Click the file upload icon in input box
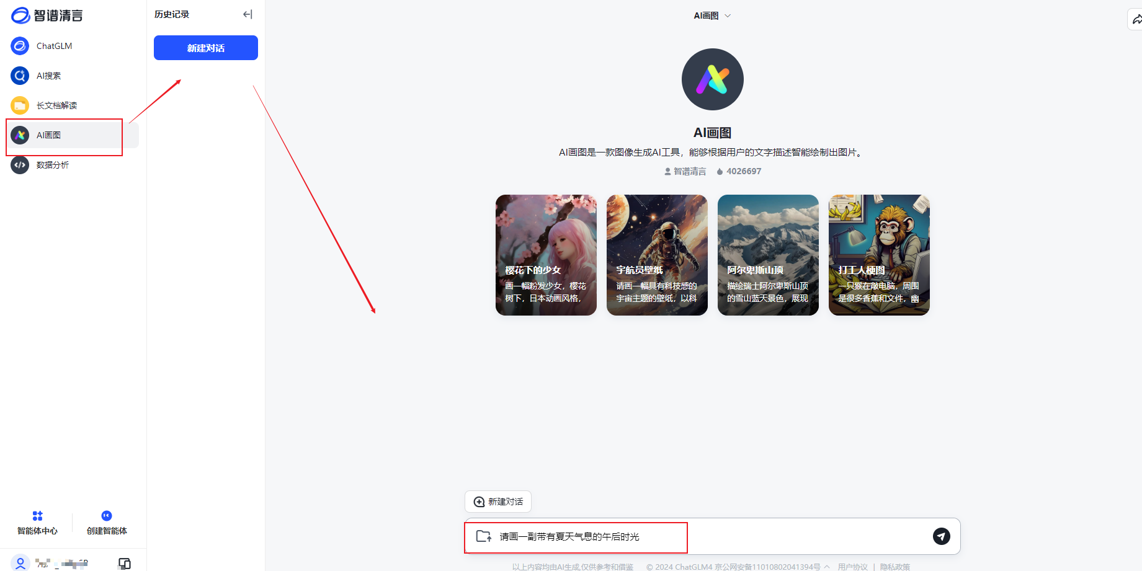Viewport: 1142px width, 571px height. 483,537
